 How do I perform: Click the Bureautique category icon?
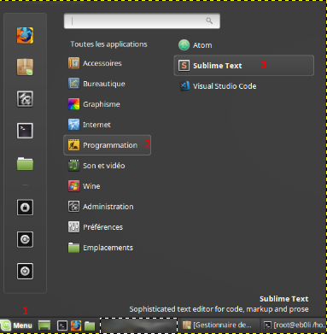tap(73, 84)
